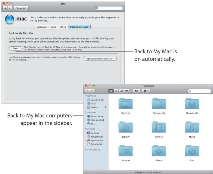The height and width of the screenshot is (174, 213).
Task: Select Documents in PLACES sidebar
Action: coord(95,144)
